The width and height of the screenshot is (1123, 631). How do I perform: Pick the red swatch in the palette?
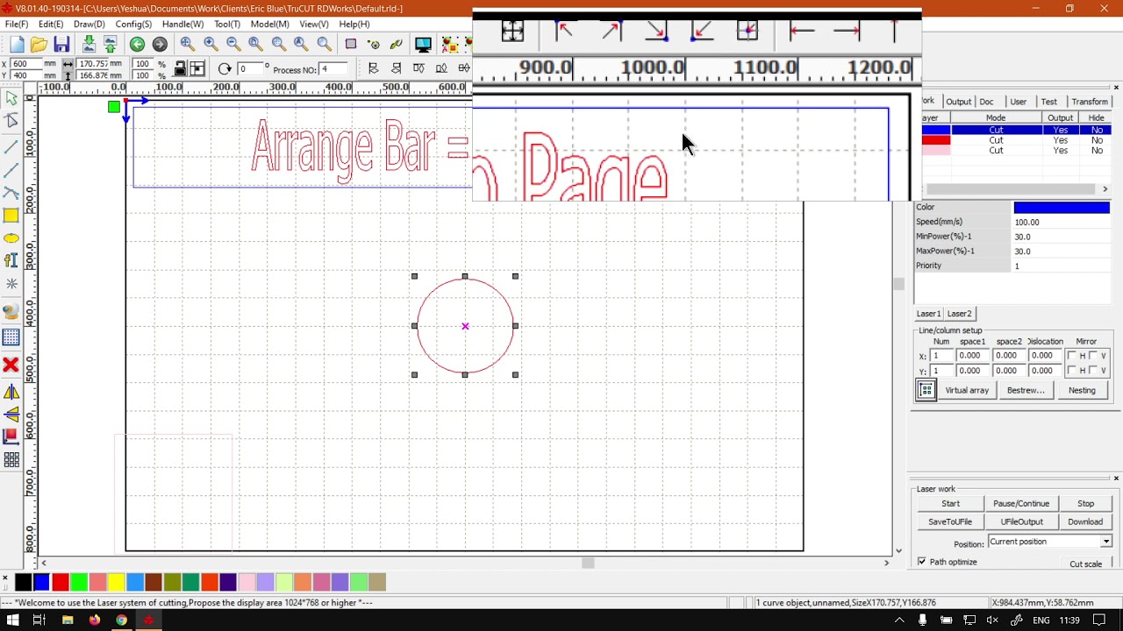(x=61, y=582)
